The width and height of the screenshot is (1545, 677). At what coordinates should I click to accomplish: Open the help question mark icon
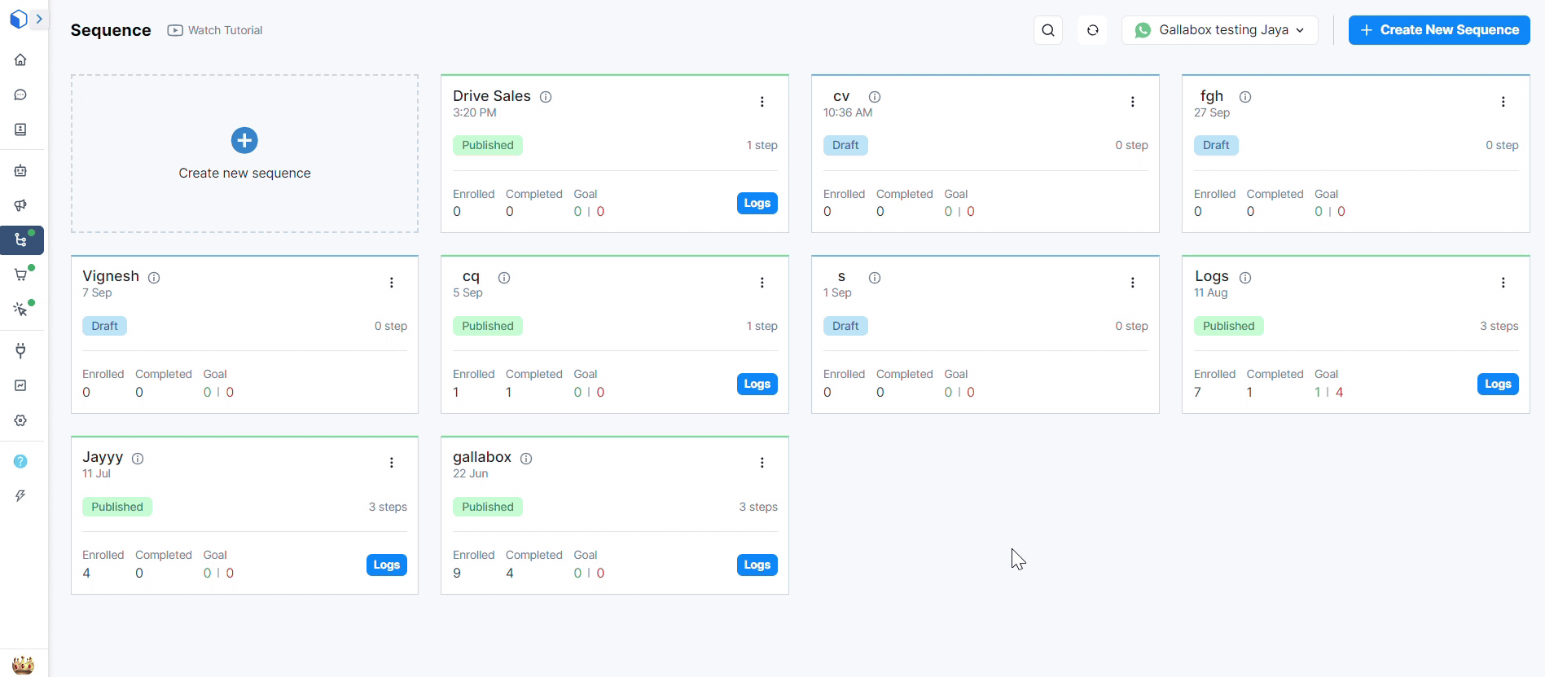[x=20, y=461]
